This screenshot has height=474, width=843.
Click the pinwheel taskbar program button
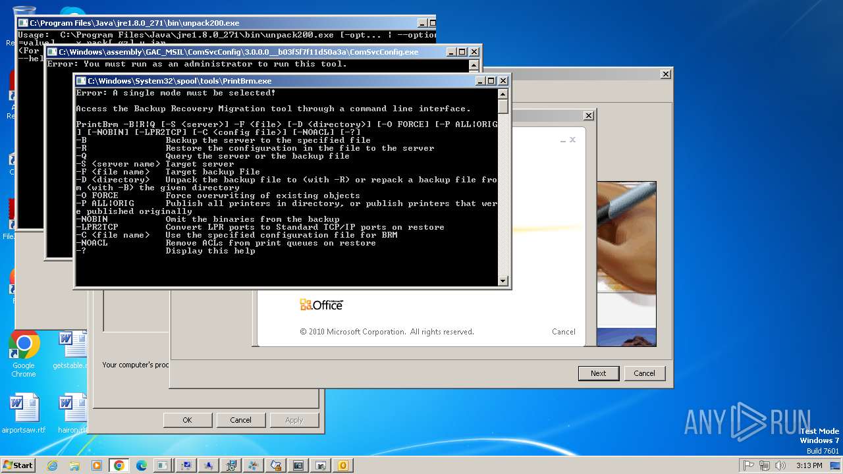[253, 465]
